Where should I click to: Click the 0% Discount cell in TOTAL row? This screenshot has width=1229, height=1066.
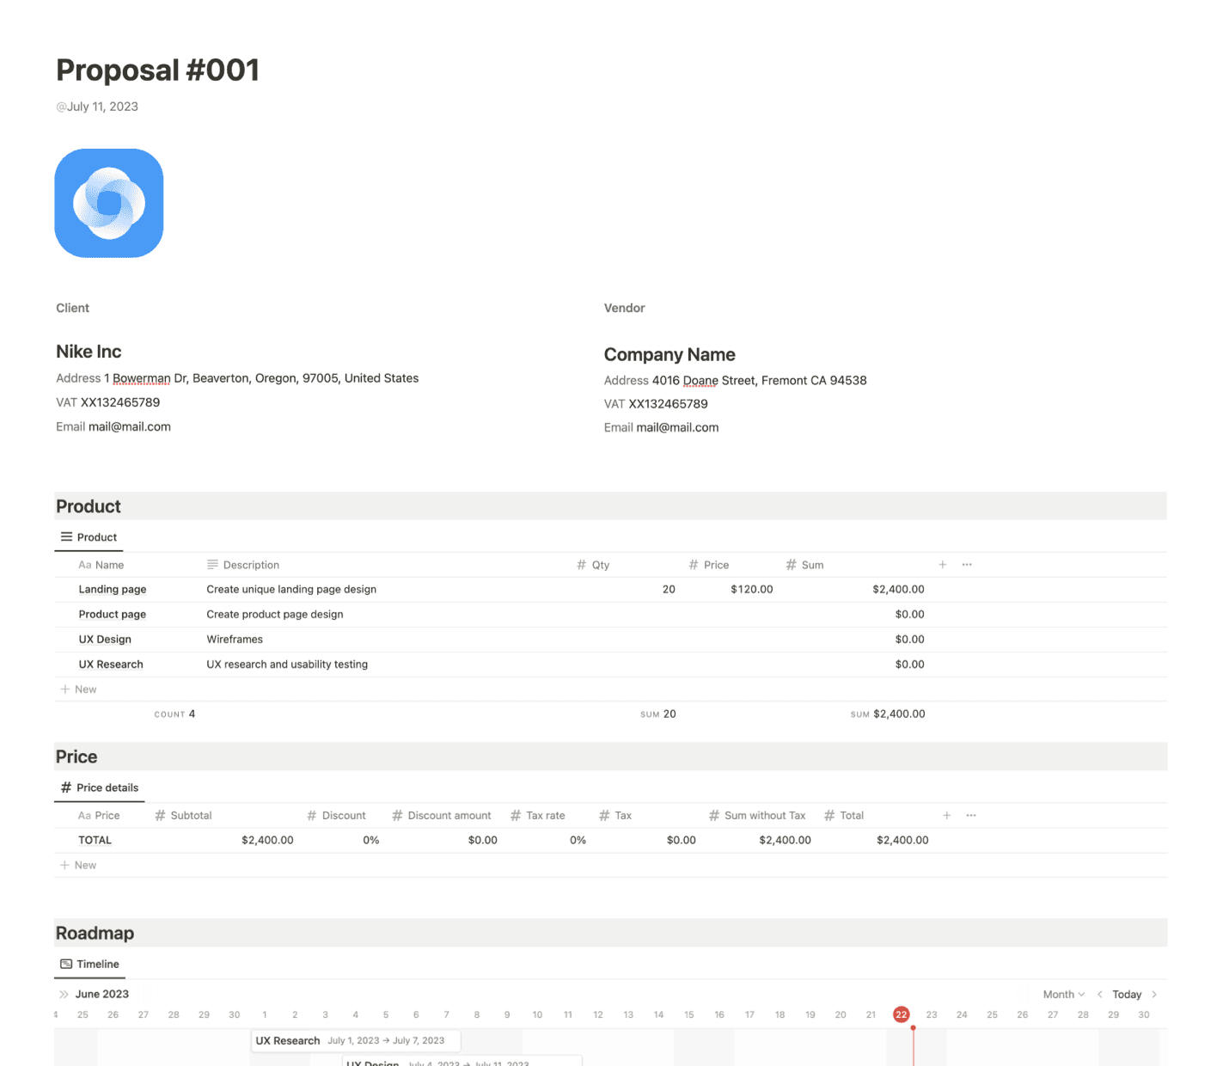tap(371, 841)
